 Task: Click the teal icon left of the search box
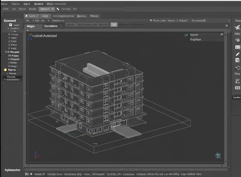(186, 35)
